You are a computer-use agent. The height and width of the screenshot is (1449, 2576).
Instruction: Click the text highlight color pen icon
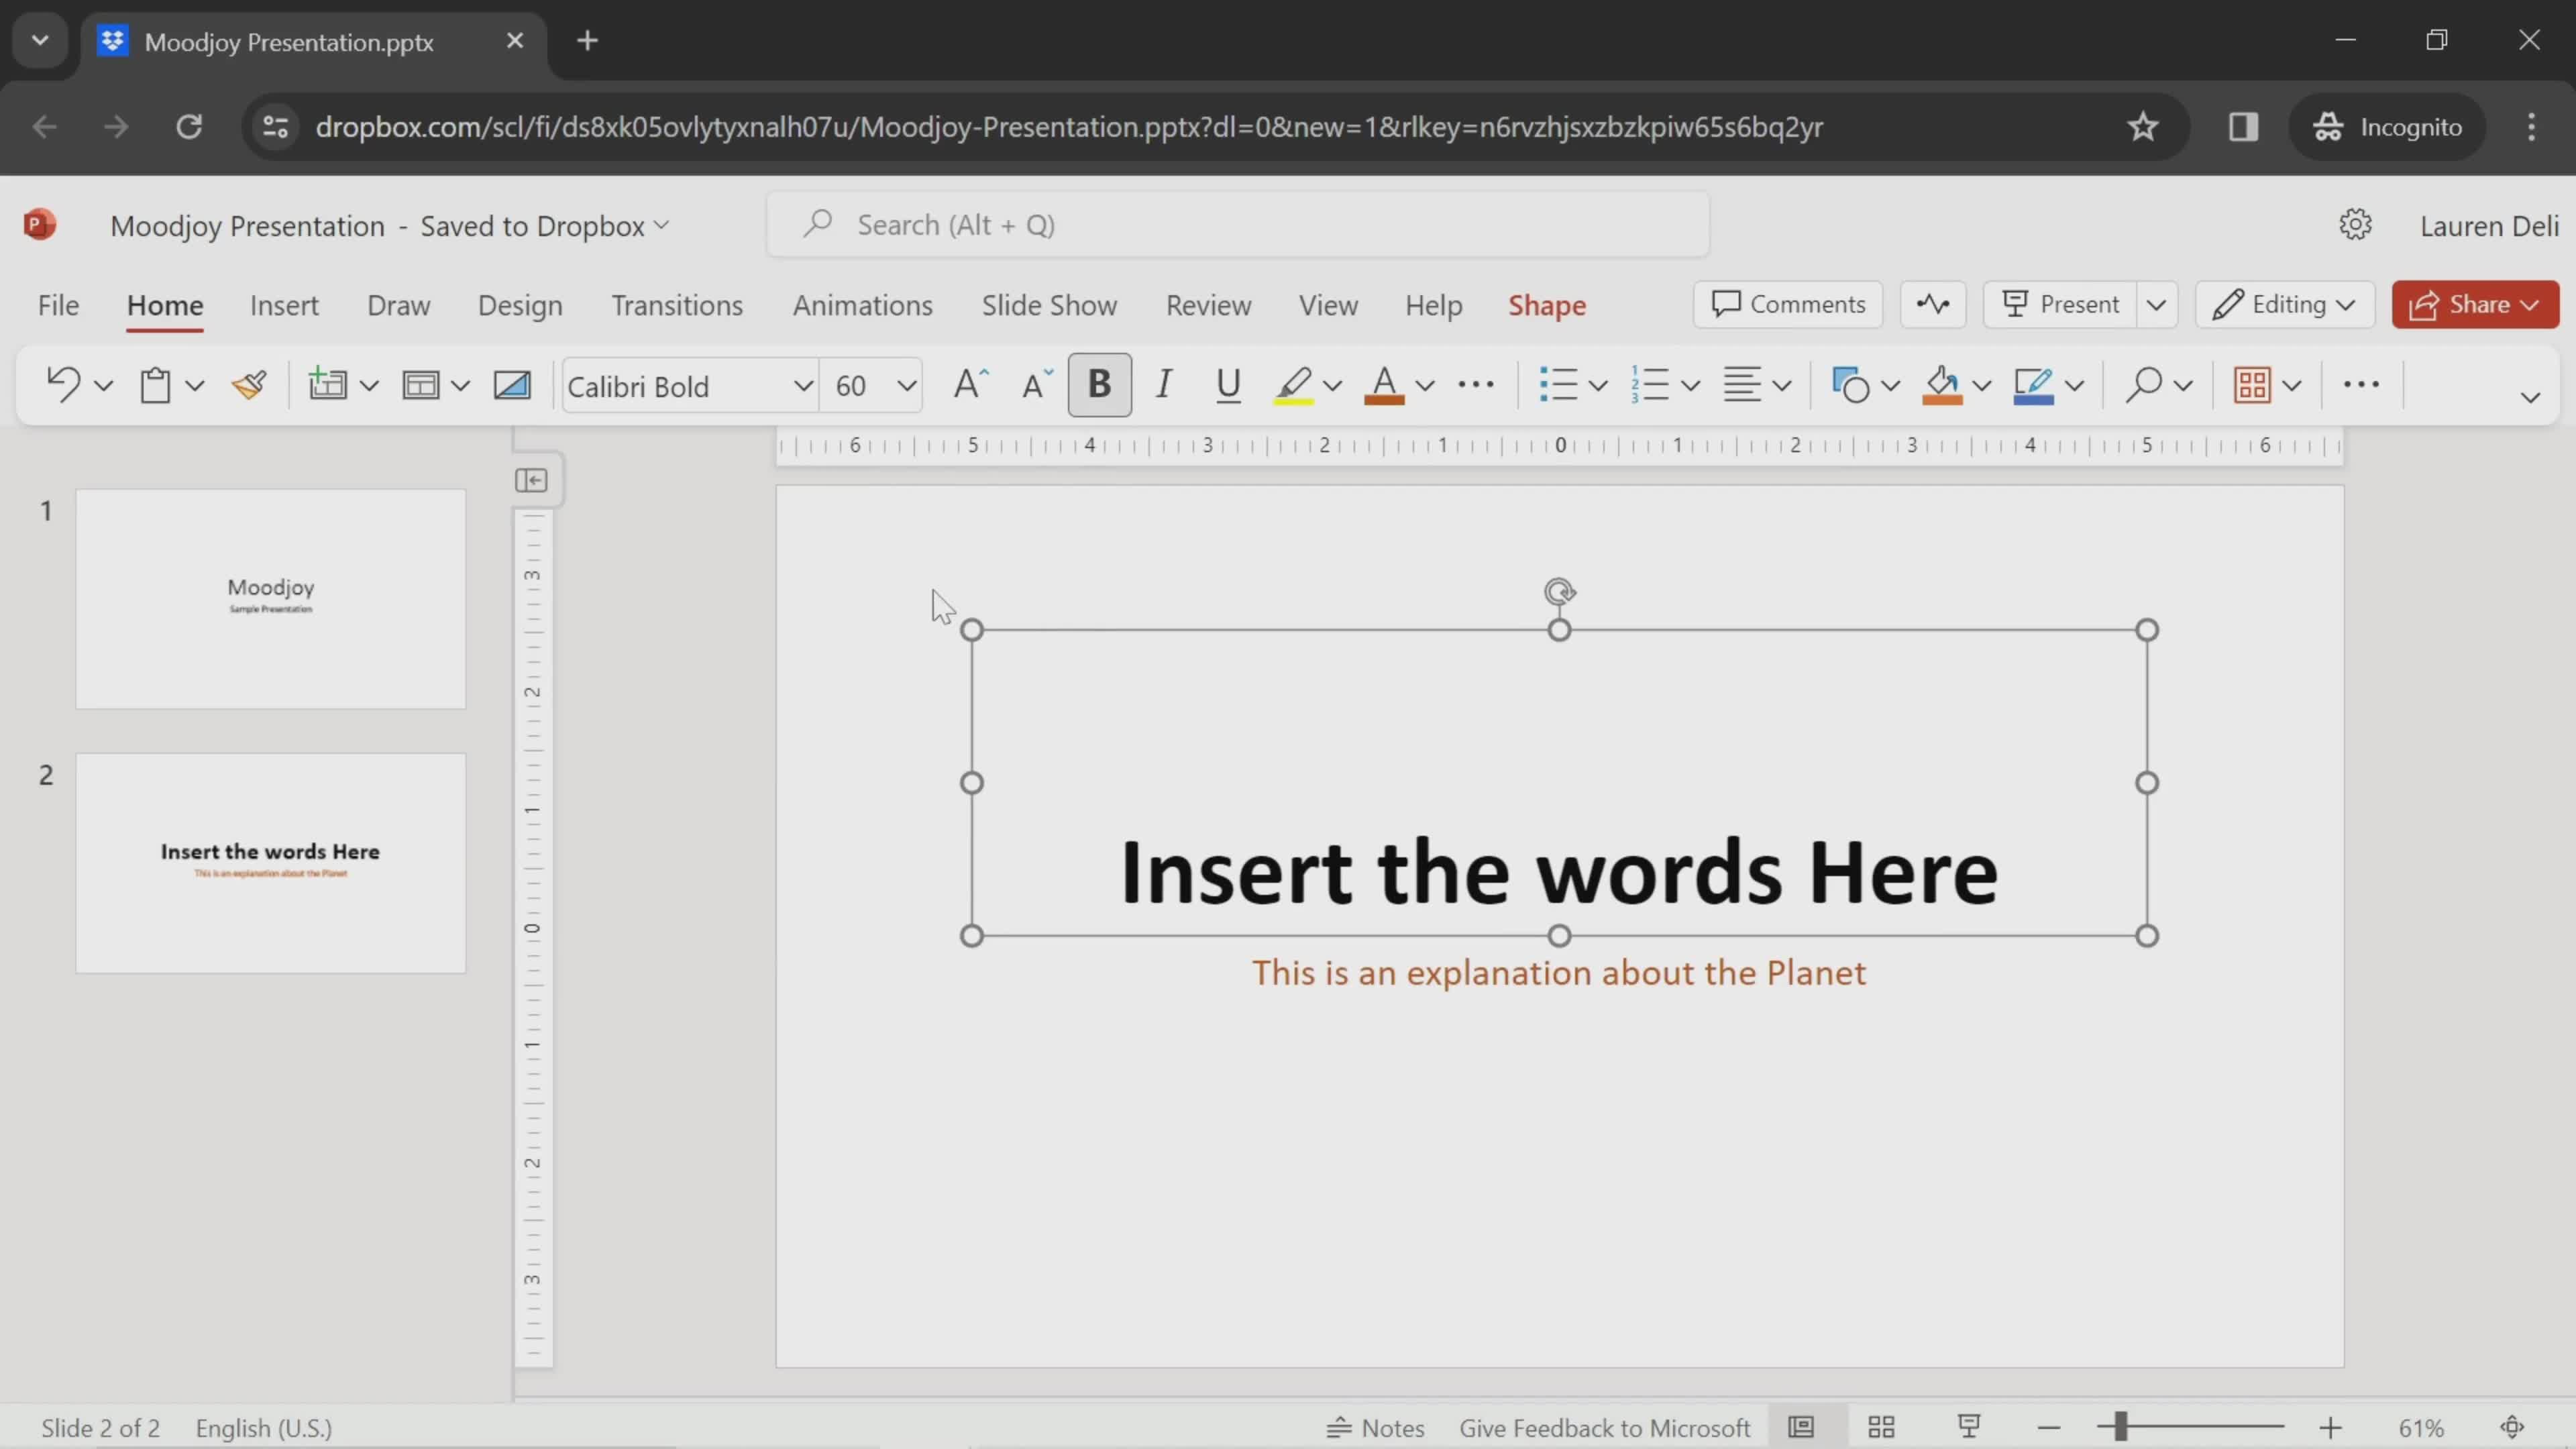click(1293, 385)
